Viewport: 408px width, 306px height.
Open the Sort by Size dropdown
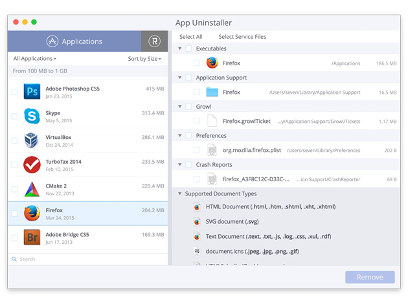click(144, 59)
